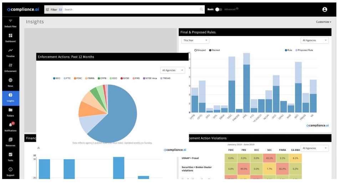Image resolution: width=341 pixels, height=184 pixels.
Task: Toggle the Proposed Rule legend series
Action: (304, 50)
